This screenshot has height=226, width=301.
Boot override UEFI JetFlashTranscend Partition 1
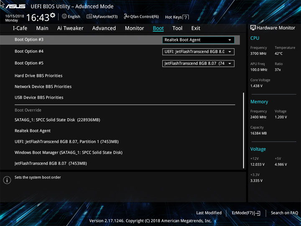[66, 141]
